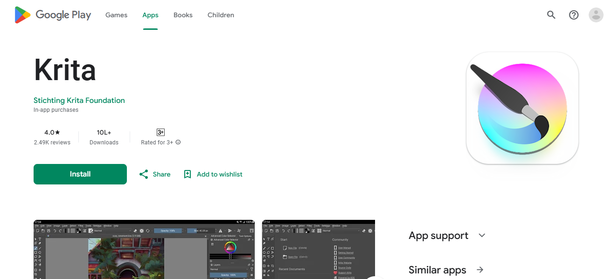Viewport: 612px width, 279px height.
Task: Click the Krita app title
Action: 65,70
